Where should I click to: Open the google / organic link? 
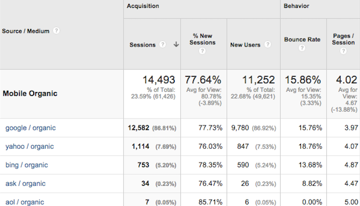pos(30,128)
